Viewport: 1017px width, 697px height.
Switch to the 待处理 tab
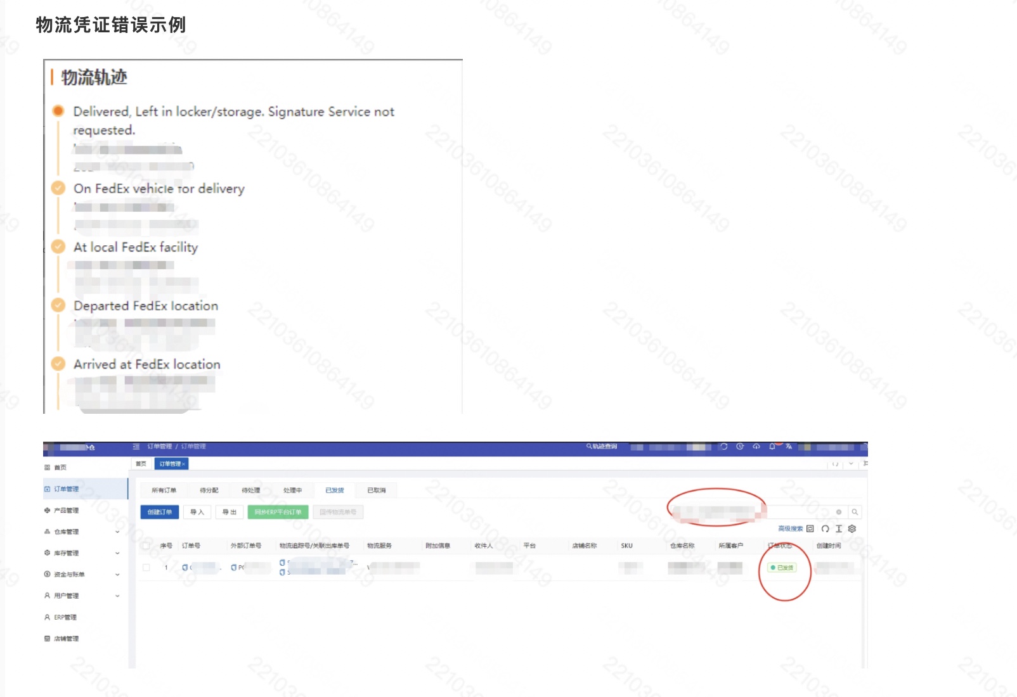[251, 490]
